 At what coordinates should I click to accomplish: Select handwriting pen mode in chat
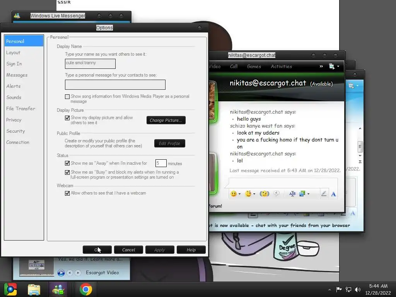point(324,194)
